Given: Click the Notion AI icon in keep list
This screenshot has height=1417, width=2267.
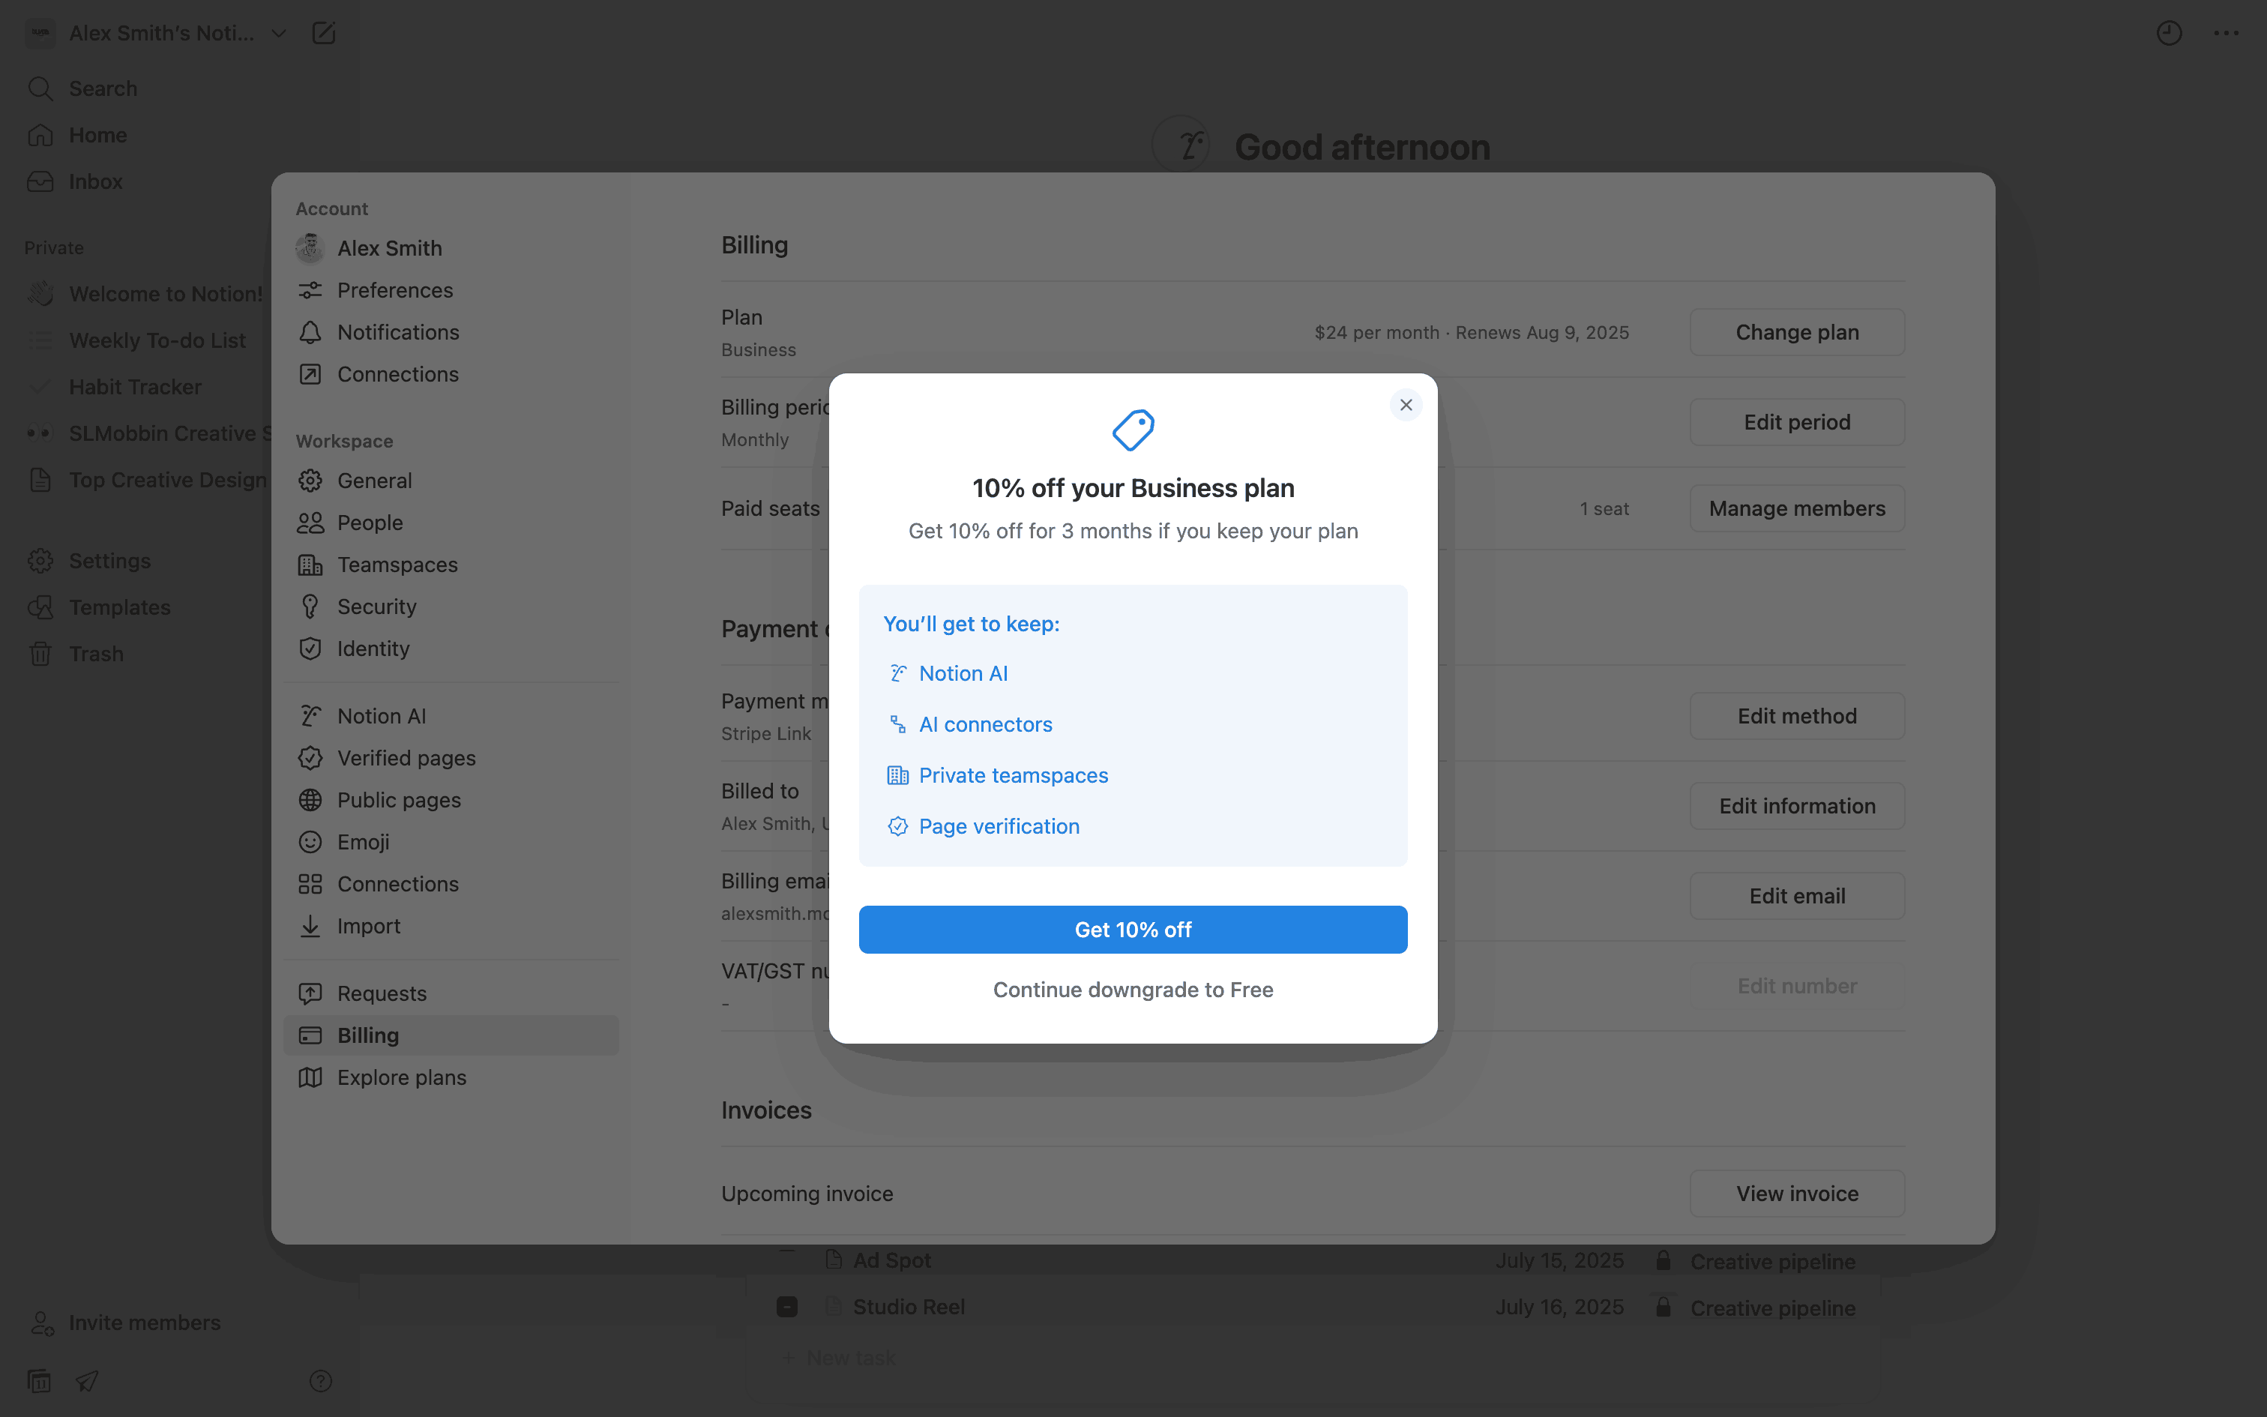Looking at the screenshot, I should pyautogui.click(x=897, y=673).
